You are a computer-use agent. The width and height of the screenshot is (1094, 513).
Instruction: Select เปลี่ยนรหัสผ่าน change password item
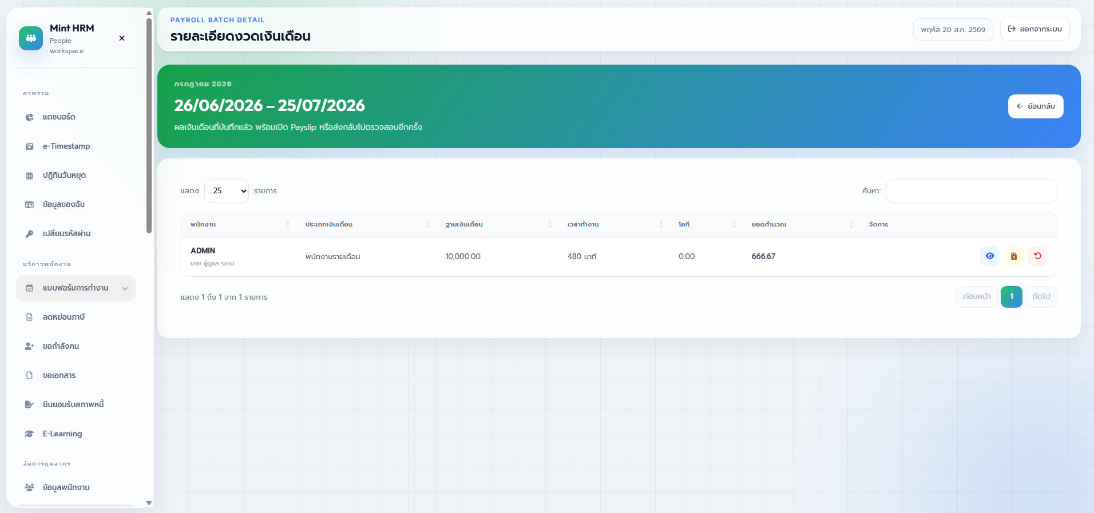[x=76, y=233]
